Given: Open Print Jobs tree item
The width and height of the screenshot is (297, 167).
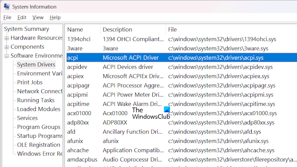Looking at the screenshot, I should [x=30, y=82].
